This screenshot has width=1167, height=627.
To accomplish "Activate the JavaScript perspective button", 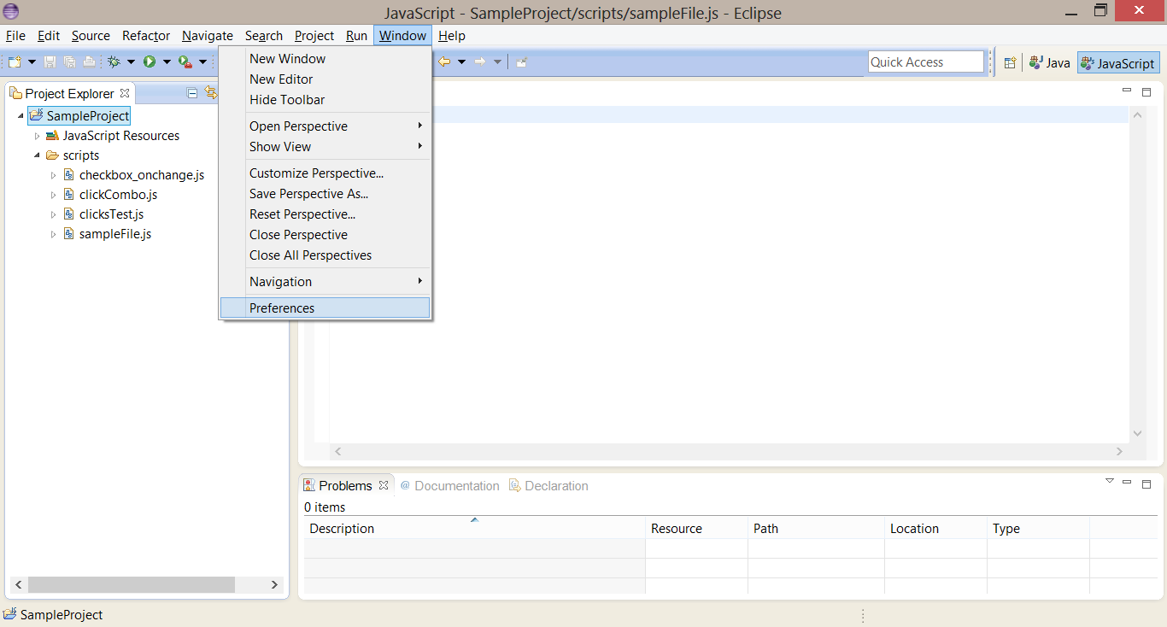I will click(1117, 62).
